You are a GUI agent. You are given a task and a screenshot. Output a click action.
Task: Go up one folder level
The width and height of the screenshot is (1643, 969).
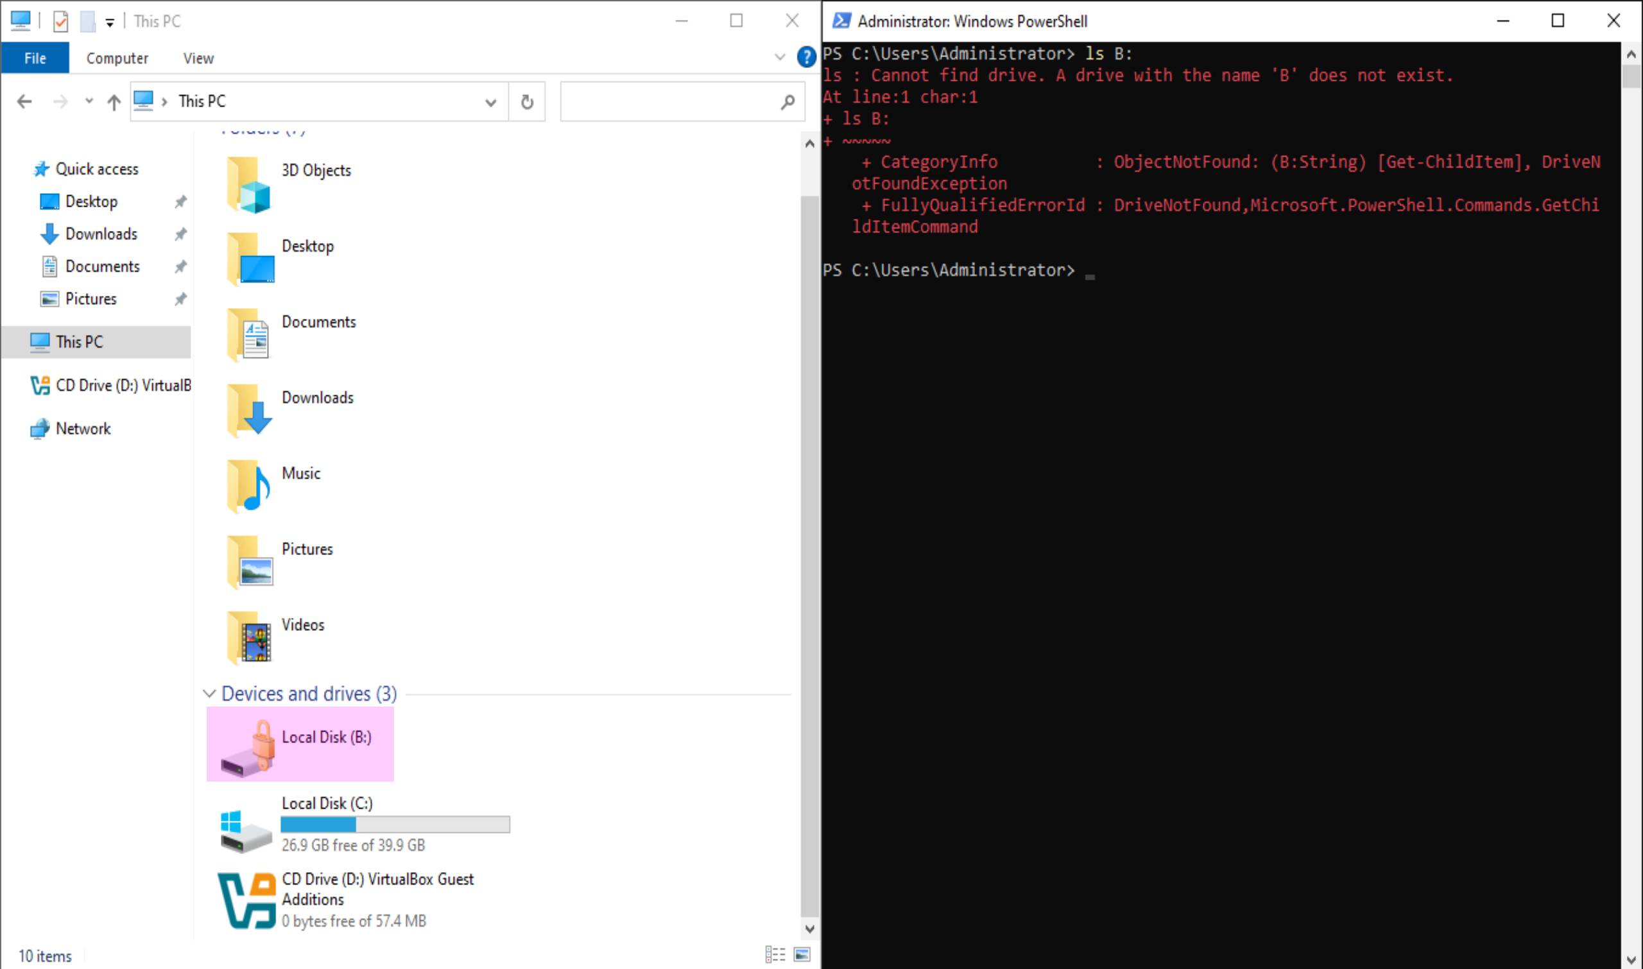tap(114, 102)
